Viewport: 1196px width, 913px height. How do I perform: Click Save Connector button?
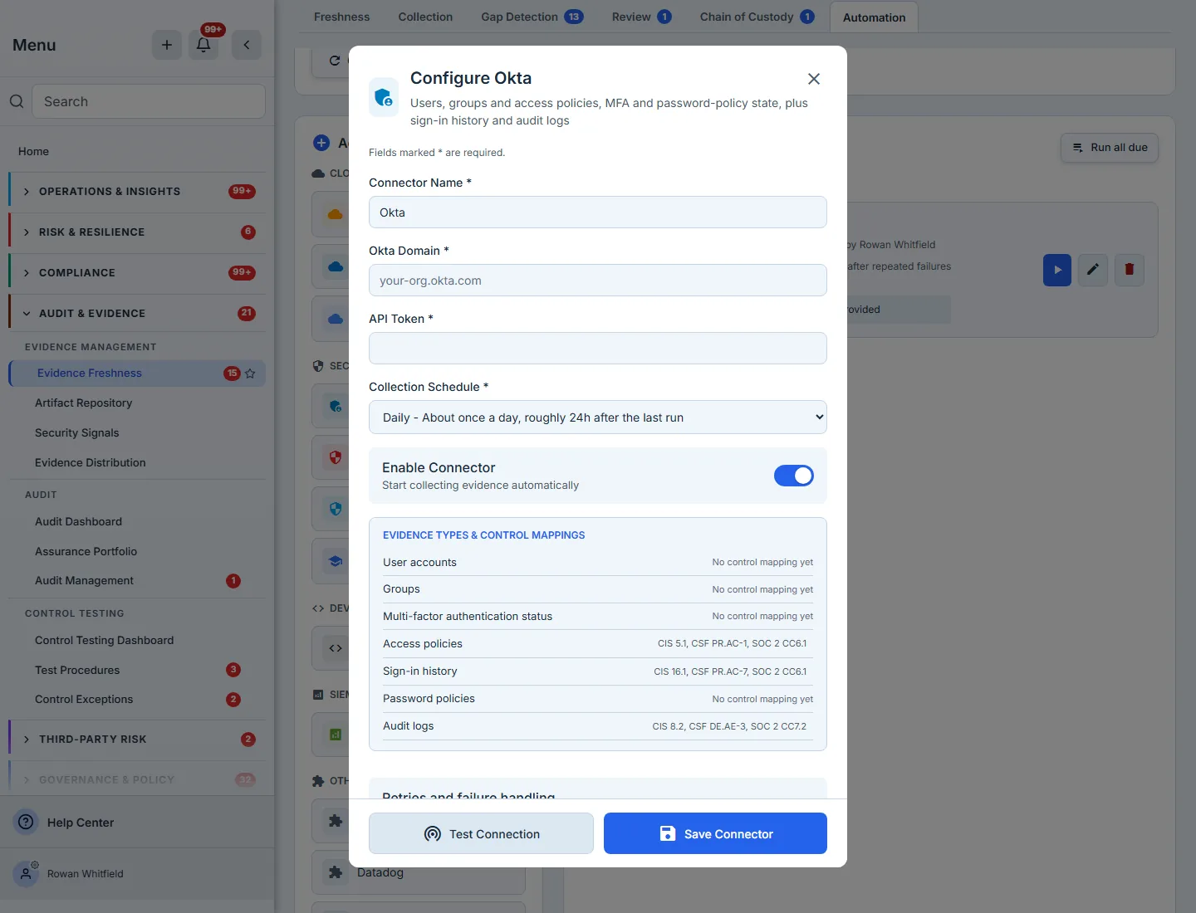715,833
